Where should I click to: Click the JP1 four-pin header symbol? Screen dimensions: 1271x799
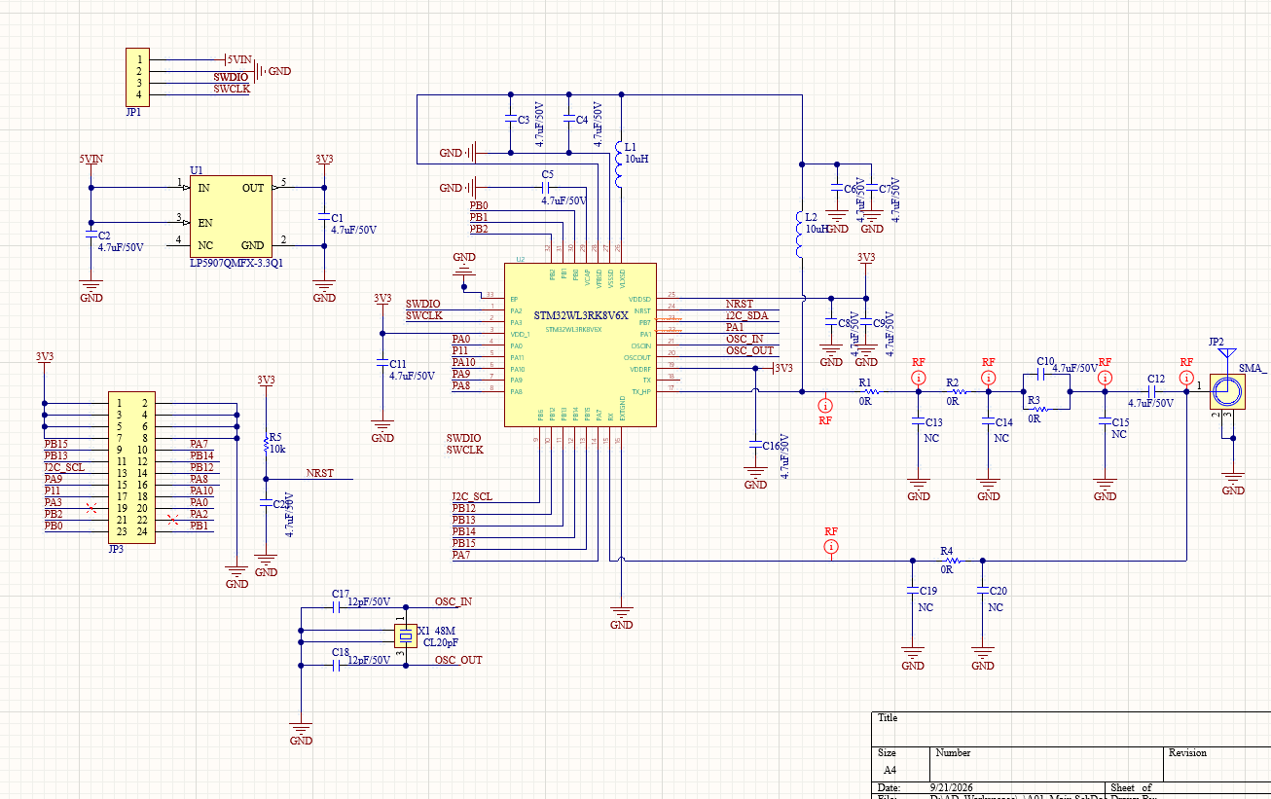tap(136, 77)
